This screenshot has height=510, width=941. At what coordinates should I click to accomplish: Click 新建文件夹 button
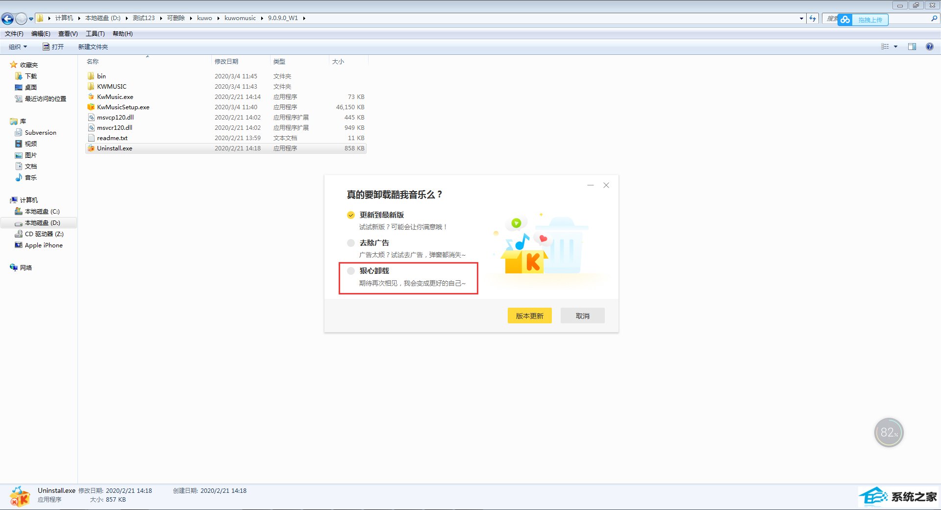tap(93, 47)
